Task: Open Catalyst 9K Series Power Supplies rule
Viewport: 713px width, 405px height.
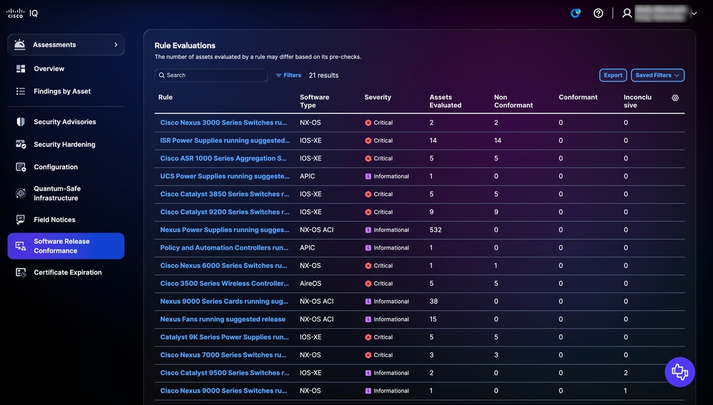Action: [225, 337]
